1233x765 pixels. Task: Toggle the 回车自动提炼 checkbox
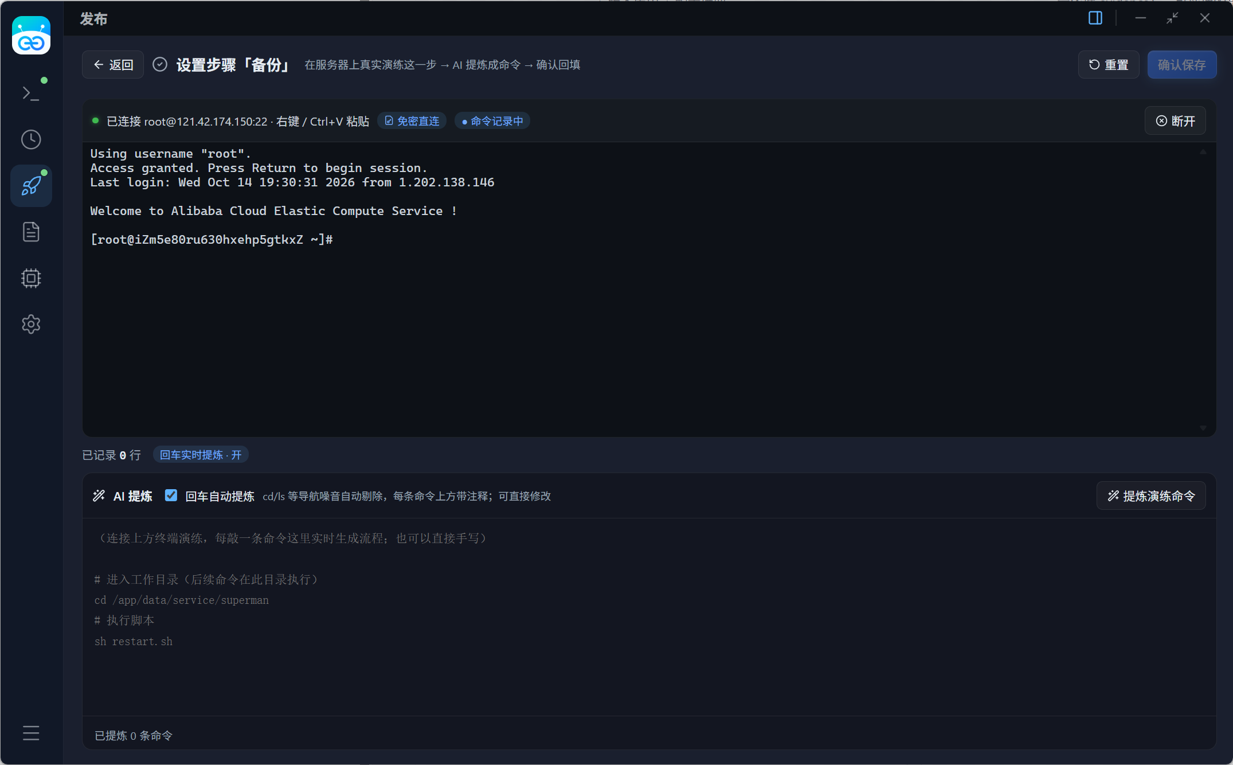pyautogui.click(x=171, y=495)
